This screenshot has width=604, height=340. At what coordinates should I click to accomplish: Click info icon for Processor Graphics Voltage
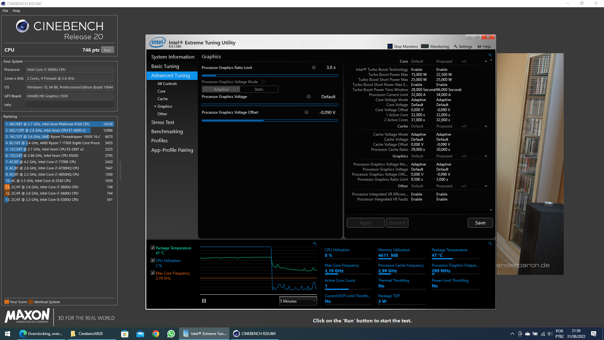pyautogui.click(x=309, y=97)
